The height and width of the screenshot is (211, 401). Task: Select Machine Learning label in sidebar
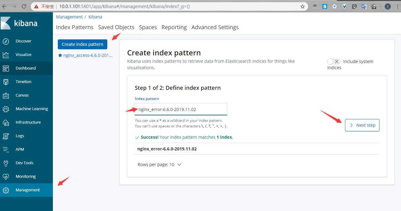coord(32,109)
